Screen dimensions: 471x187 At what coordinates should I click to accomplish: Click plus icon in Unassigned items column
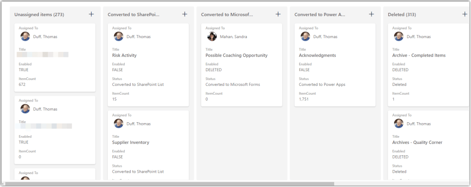point(91,14)
